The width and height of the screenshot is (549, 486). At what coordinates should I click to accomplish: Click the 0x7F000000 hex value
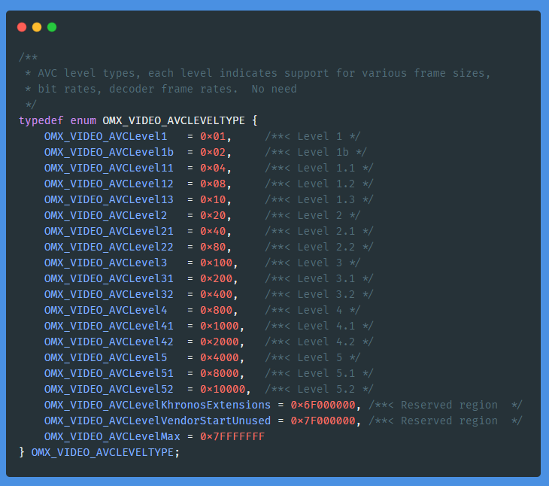click(323, 421)
